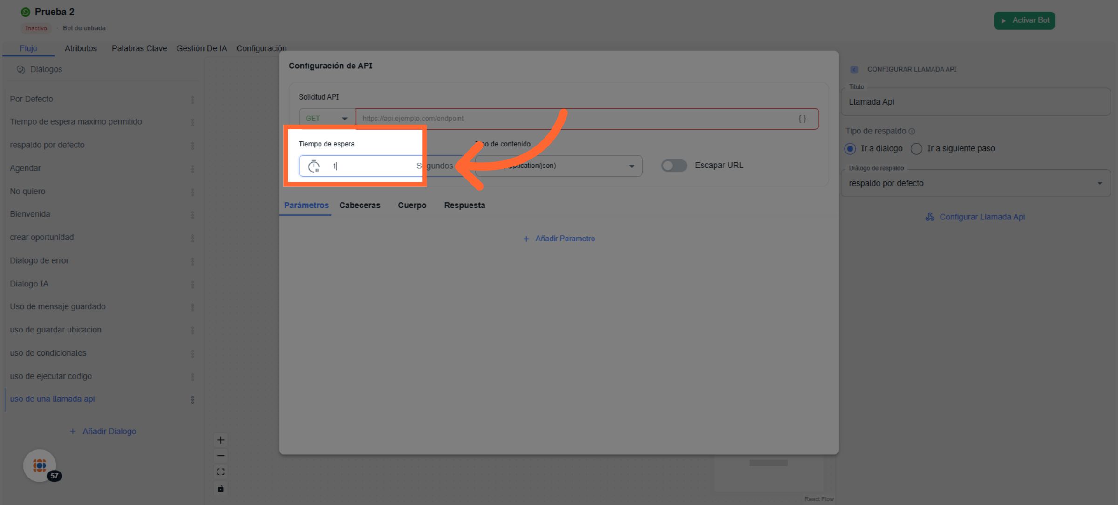
Task: Open the GET method dropdown
Action: 327,119
